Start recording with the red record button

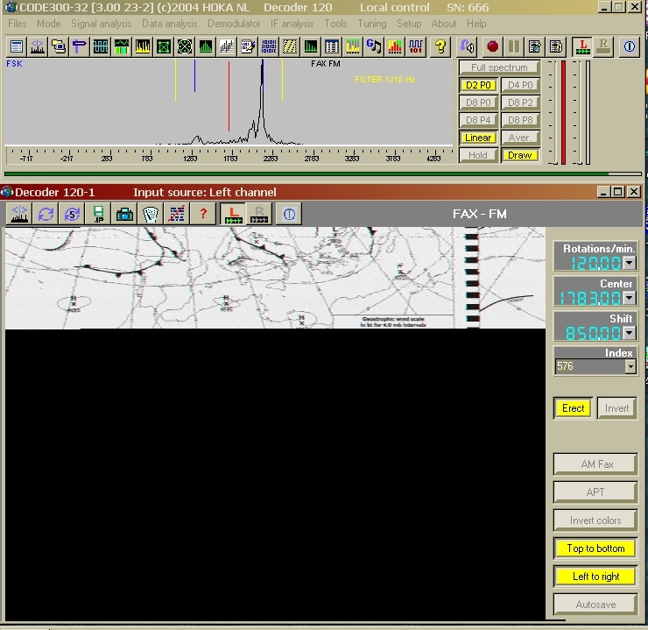pos(492,46)
